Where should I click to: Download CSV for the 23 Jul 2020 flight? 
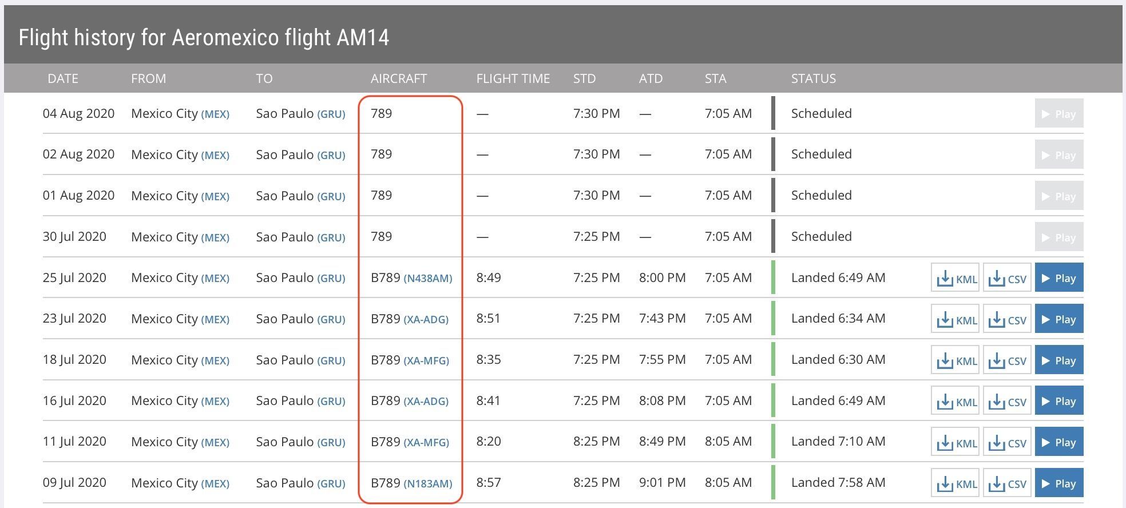(x=1007, y=319)
